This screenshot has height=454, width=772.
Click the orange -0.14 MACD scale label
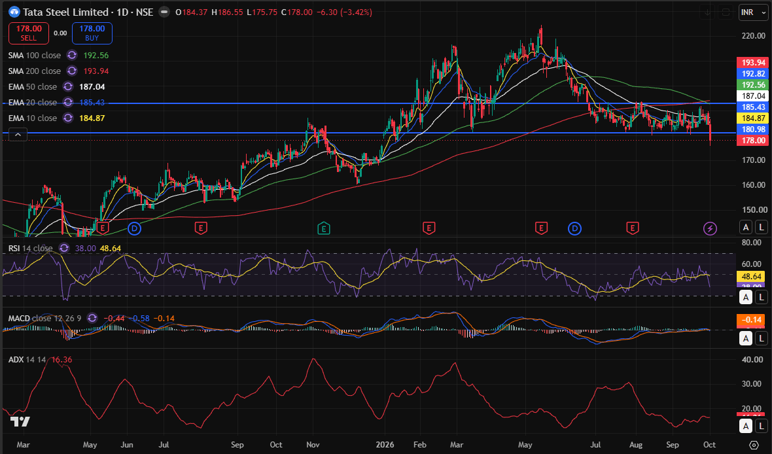point(752,320)
